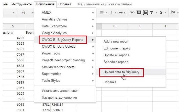Screen dimensions: 179x112
Task: Choose Update all reports
Action: click(x=131, y=55)
